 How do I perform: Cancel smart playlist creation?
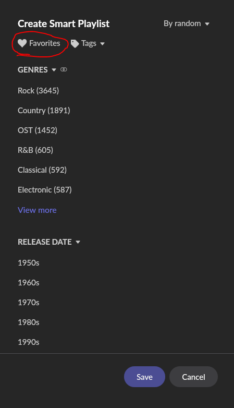pyautogui.click(x=193, y=377)
